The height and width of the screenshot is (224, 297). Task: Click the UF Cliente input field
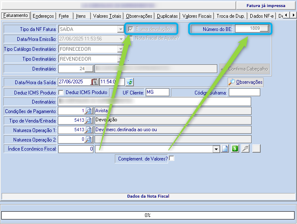click(157, 92)
